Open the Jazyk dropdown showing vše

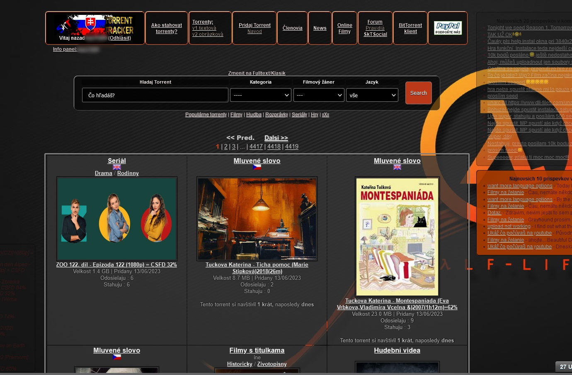tap(372, 95)
